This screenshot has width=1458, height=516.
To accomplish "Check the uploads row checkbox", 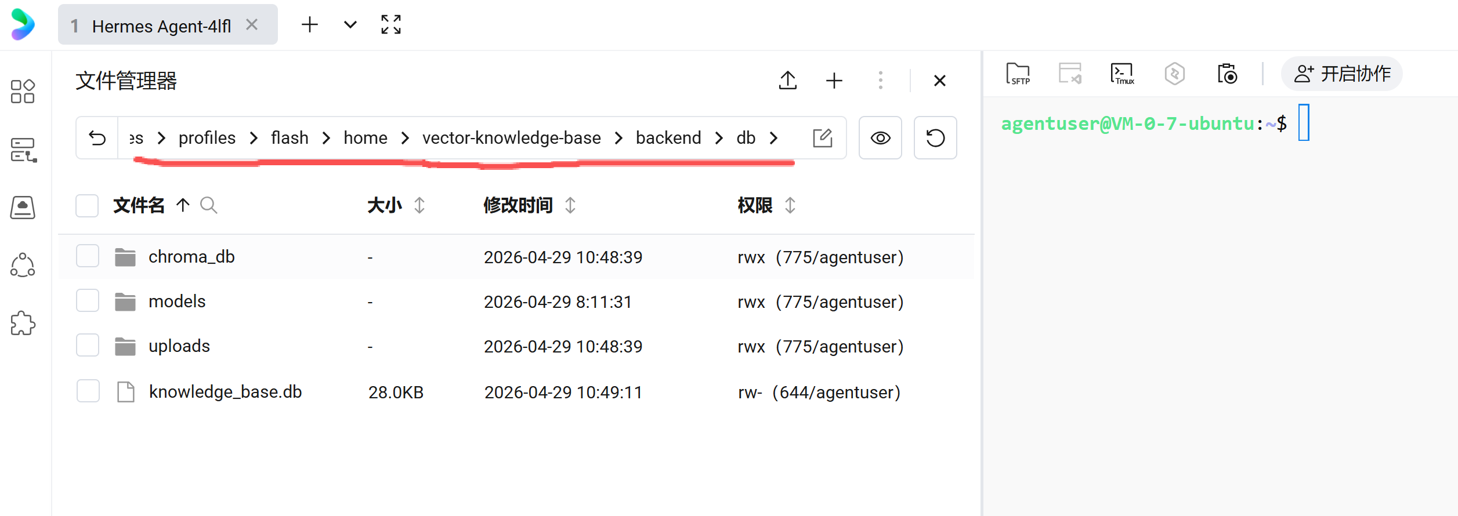I will pos(87,345).
